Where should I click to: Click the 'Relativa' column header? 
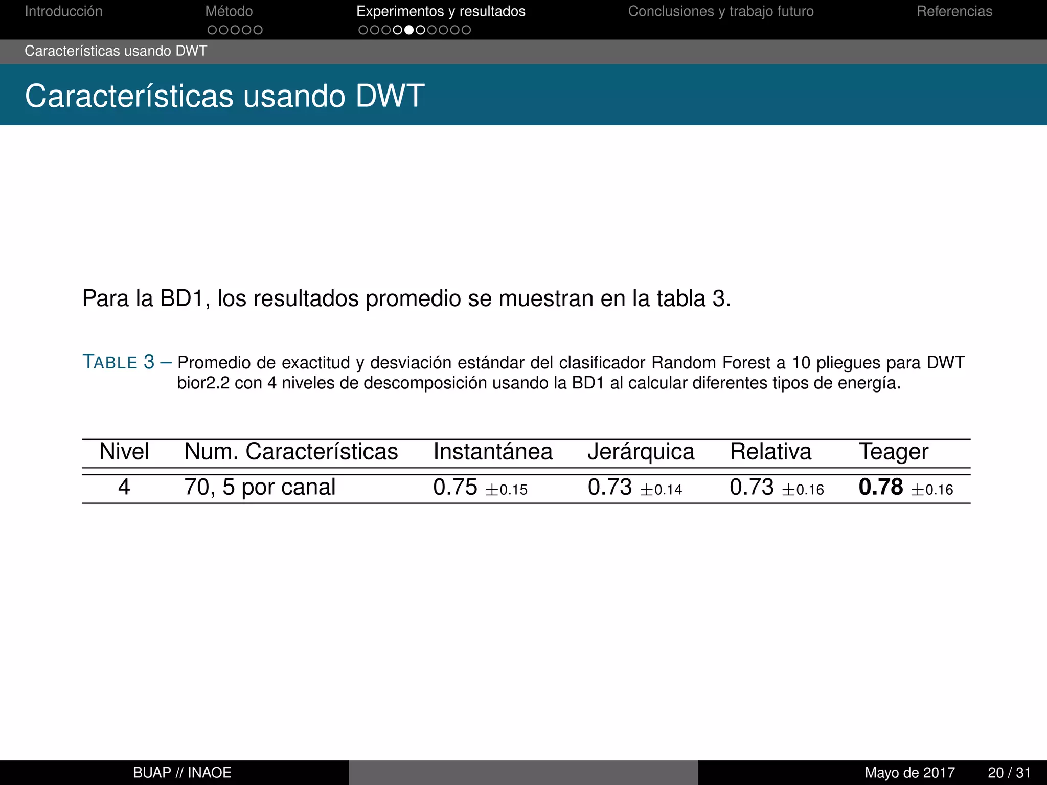tap(770, 452)
